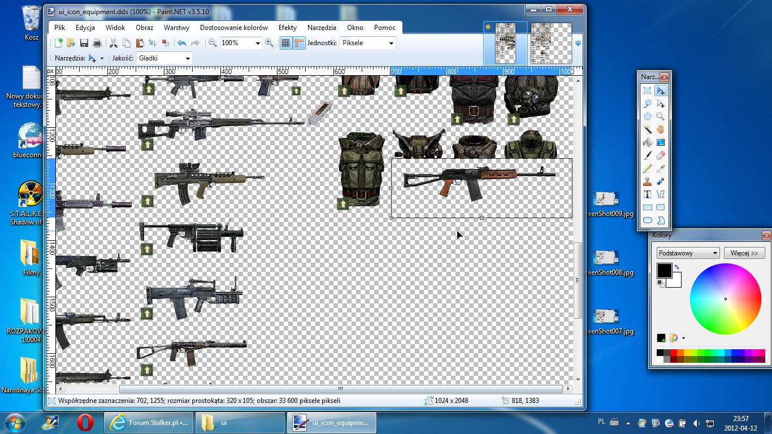Click the Open file toolbar icon
This screenshot has height=434, width=772.
point(71,43)
